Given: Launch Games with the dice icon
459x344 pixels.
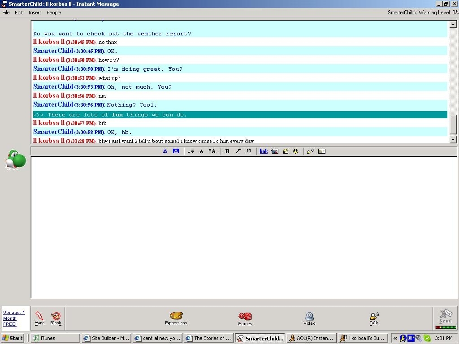Looking at the screenshot, I should coord(245,318).
